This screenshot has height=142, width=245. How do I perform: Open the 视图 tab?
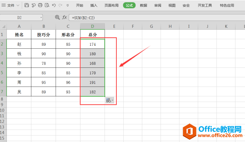[x=172, y=5]
